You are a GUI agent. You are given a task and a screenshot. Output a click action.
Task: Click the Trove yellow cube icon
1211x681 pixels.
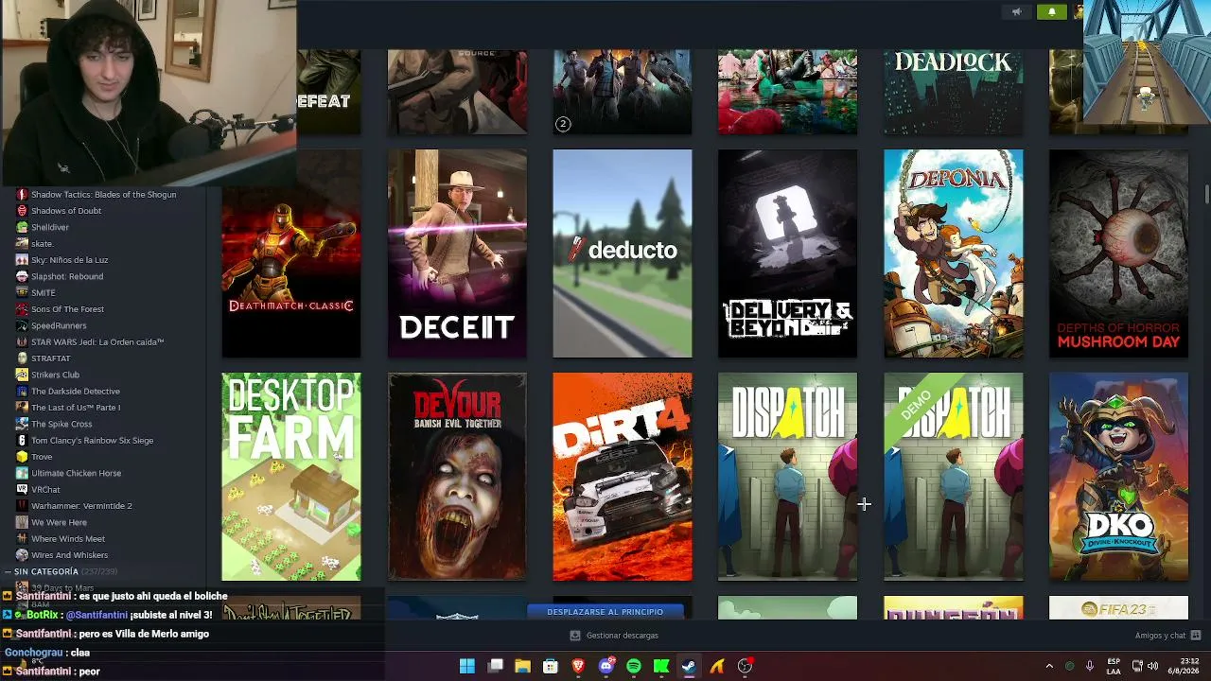22,457
